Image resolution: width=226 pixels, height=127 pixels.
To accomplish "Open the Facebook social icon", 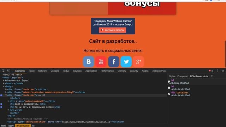I will tap(114, 62).
